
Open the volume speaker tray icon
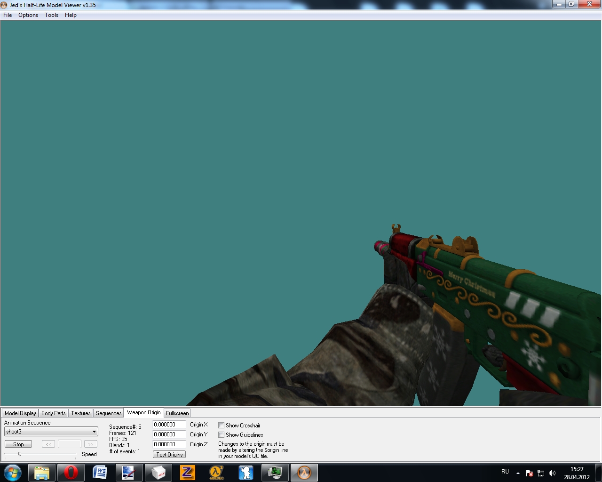pos(552,473)
